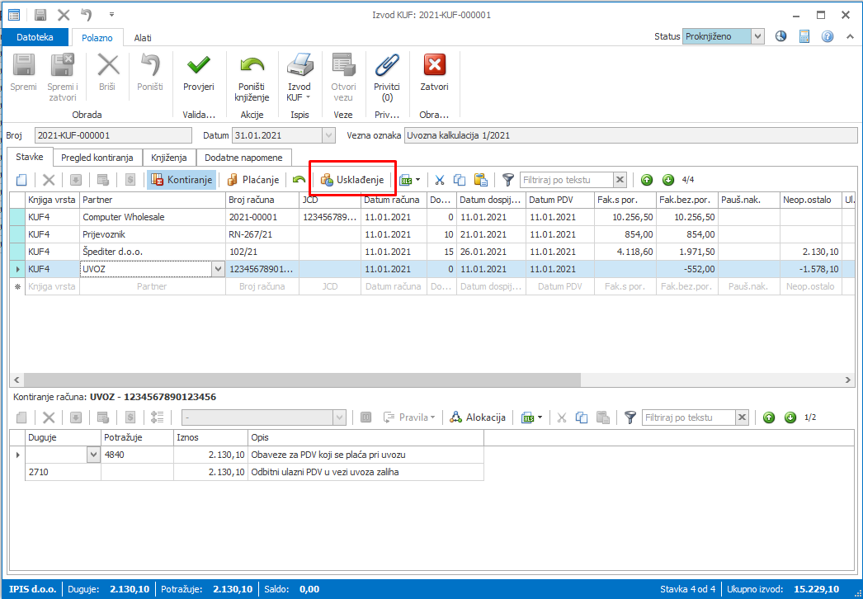
Task: Select the Špediter d.o.o. row
Action: click(431, 252)
